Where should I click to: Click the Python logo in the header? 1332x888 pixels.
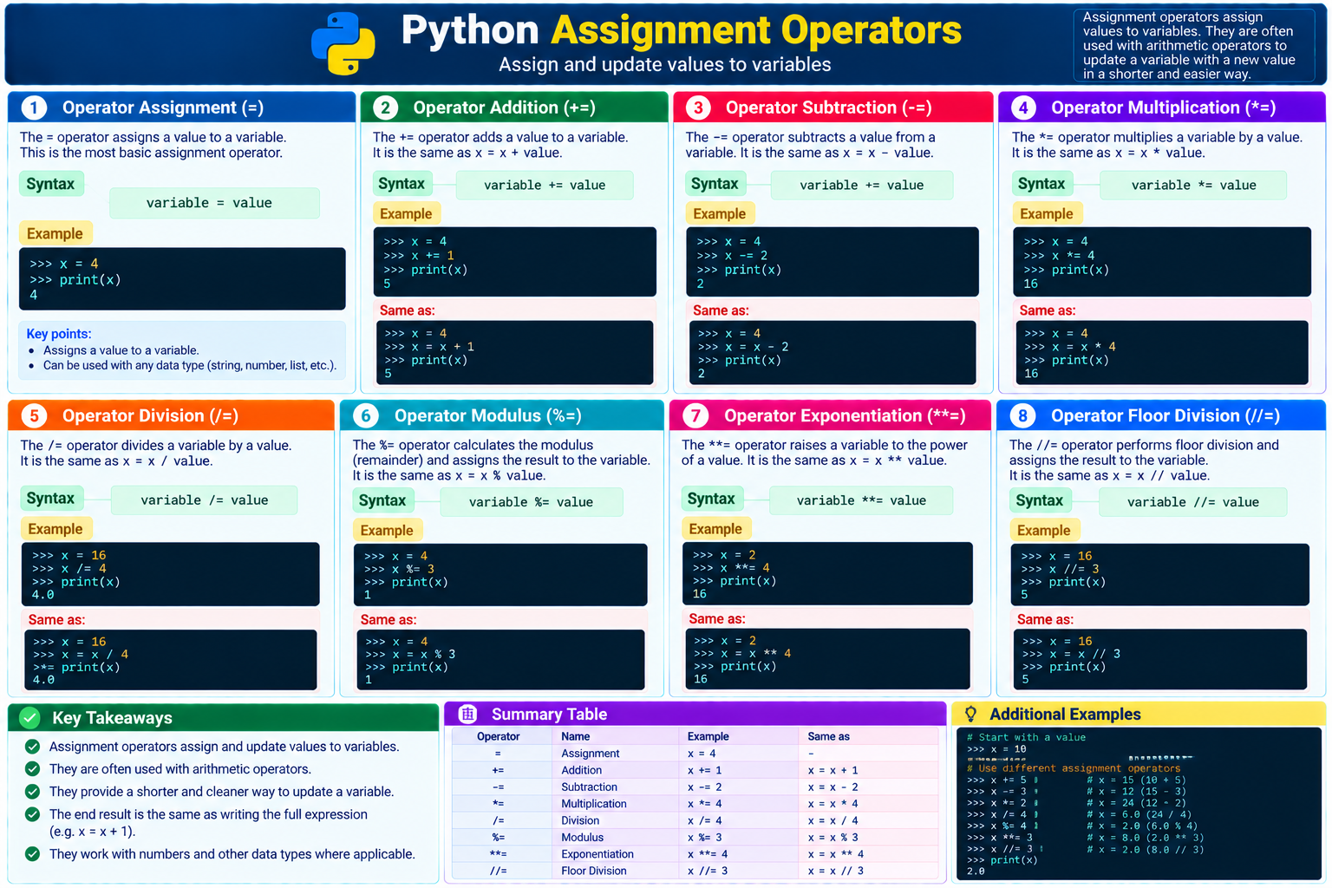343,43
